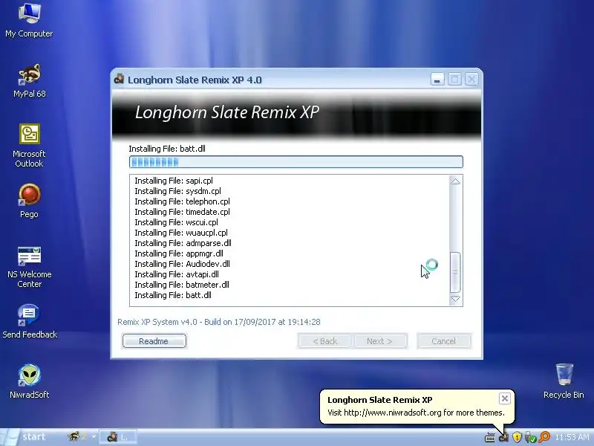
Task: Select the log line 'Installing File: sapi.cpl'
Action: click(x=174, y=181)
